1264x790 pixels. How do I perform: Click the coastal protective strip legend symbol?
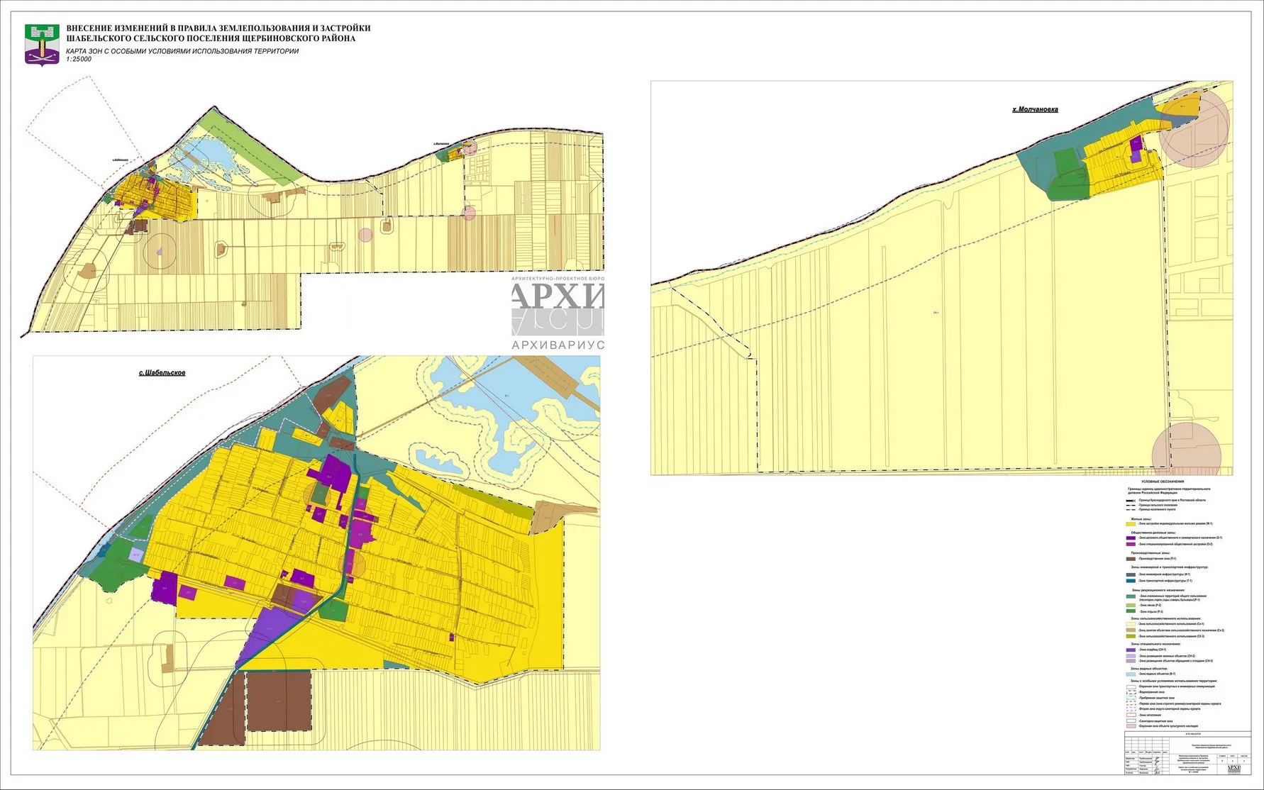point(1131,698)
